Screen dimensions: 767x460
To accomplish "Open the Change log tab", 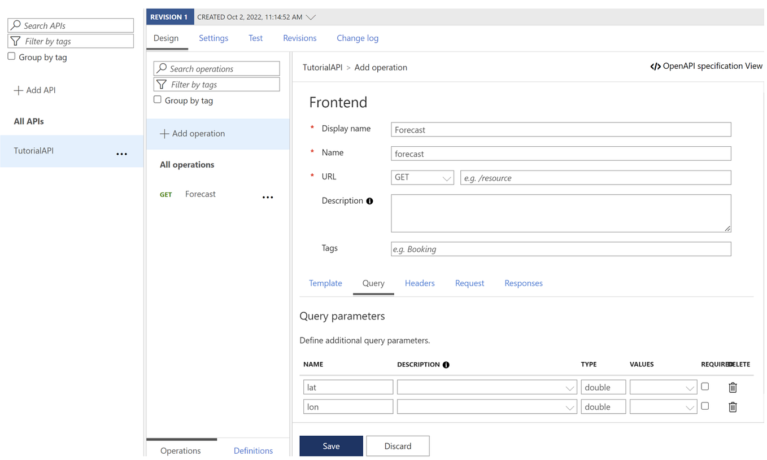I will click(357, 38).
